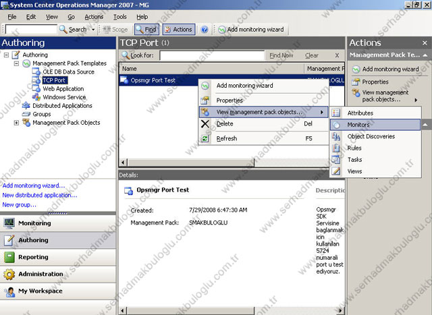Click the Views icon in submenu
The image size is (432, 315).
tap(336, 171)
